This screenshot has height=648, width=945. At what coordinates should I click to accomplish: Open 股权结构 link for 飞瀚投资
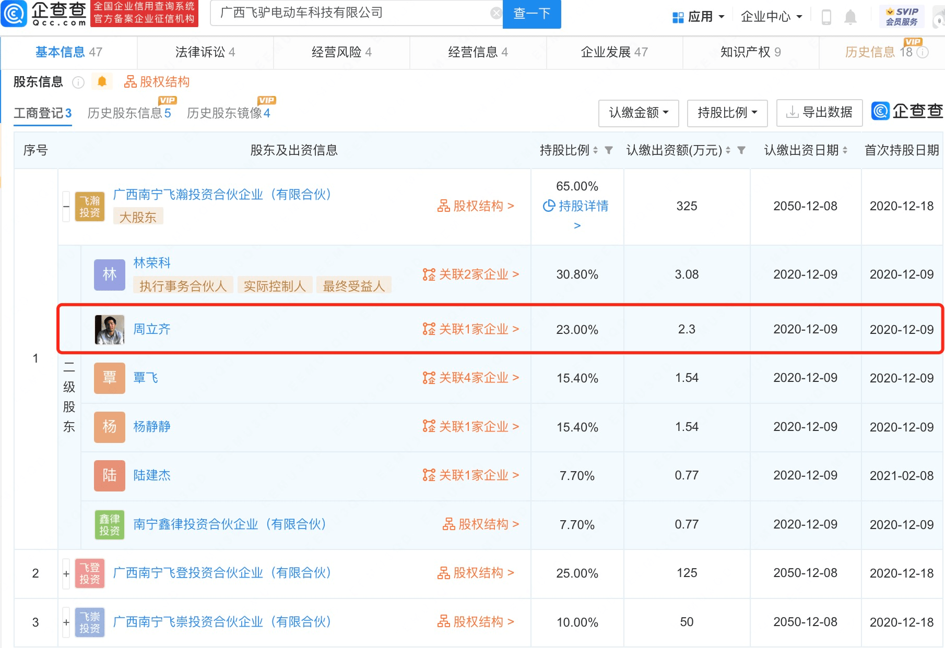[476, 206]
